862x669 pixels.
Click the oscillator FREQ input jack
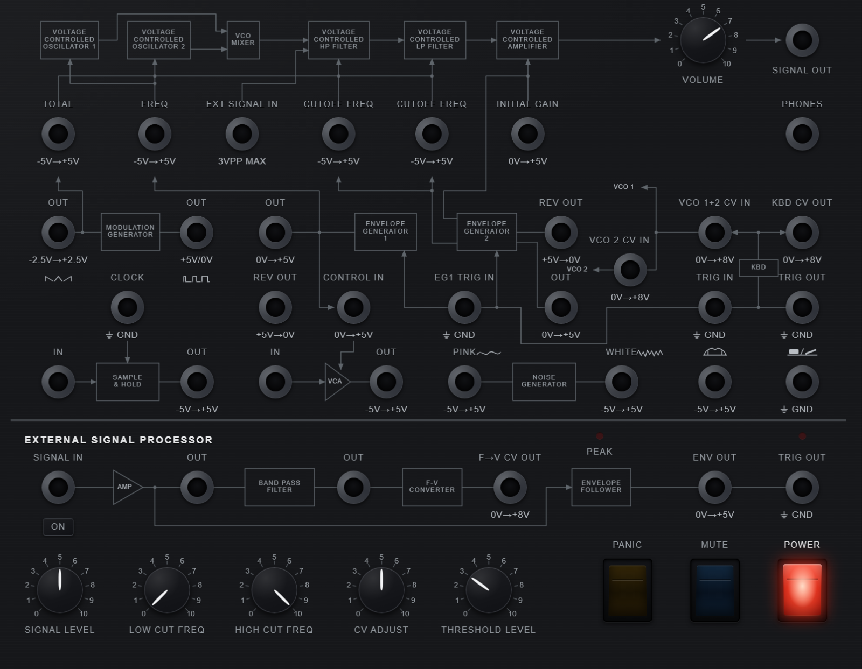pos(155,134)
